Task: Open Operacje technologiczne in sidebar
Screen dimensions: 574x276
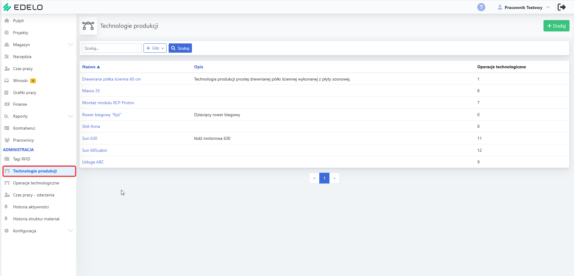Action: pyautogui.click(x=36, y=183)
